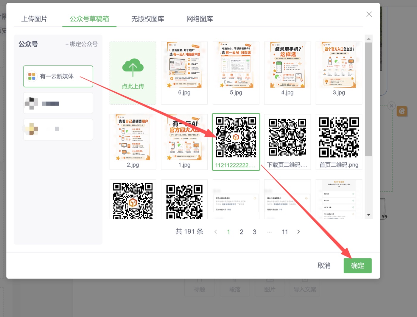Click the 公众号 panel heading
The height and width of the screenshot is (317, 417).
[x=28, y=44]
